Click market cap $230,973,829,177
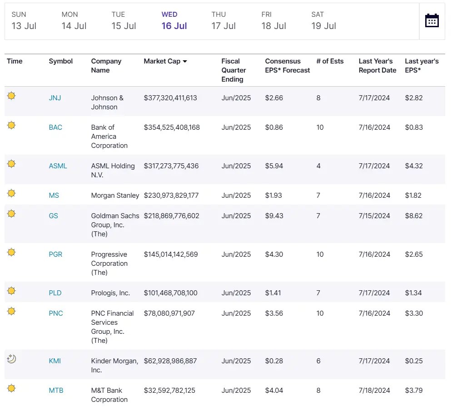This screenshot has width=462, height=415. pos(171,195)
